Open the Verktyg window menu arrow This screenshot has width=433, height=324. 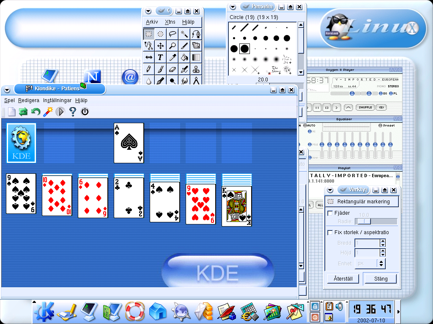(330, 190)
